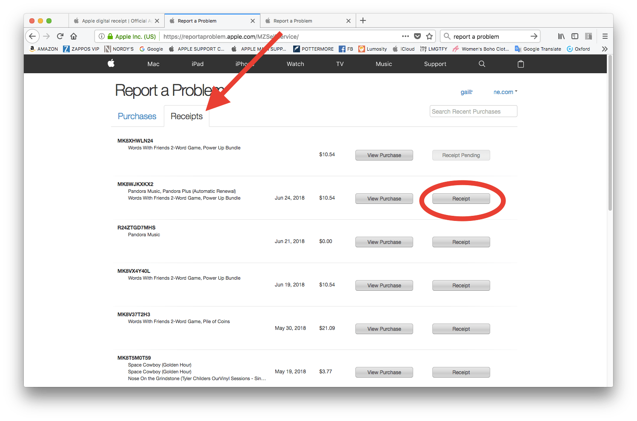Open the shopping bag icon

520,63
